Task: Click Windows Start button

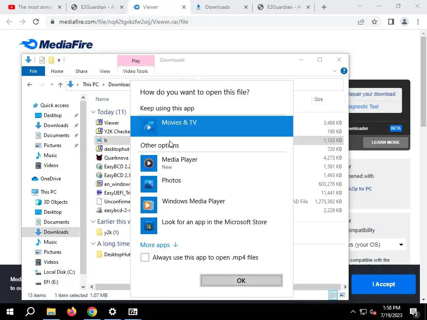Action: pyautogui.click(x=10, y=312)
